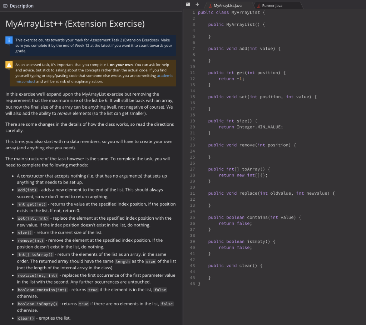The image size is (366, 325).
Task: Click the Description header text
Action: click(x=18, y=6)
